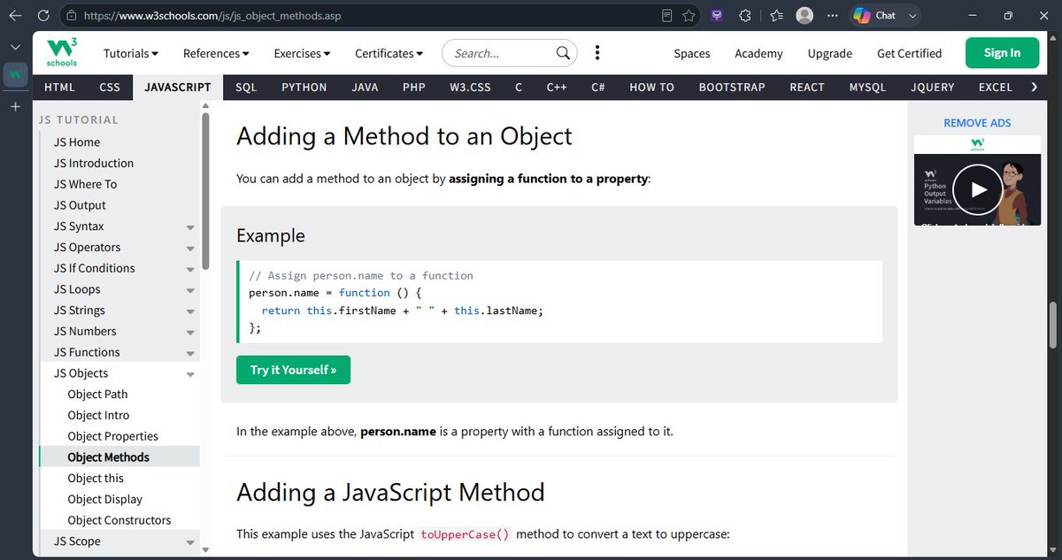
Task: Open Object Path in the sidebar
Action: click(97, 395)
